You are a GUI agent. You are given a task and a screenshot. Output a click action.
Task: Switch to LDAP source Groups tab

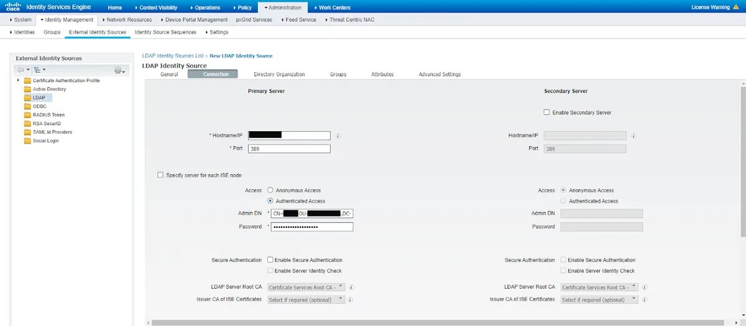(x=338, y=74)
